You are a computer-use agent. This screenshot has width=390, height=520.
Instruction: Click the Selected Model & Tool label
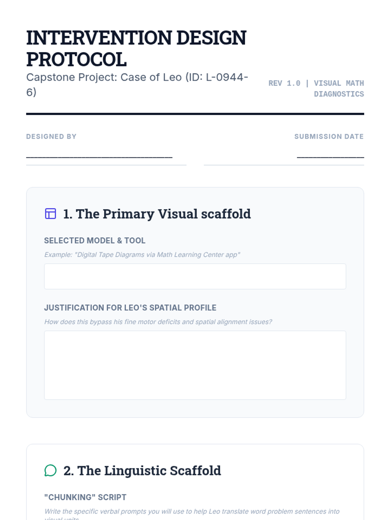[95, 240]
